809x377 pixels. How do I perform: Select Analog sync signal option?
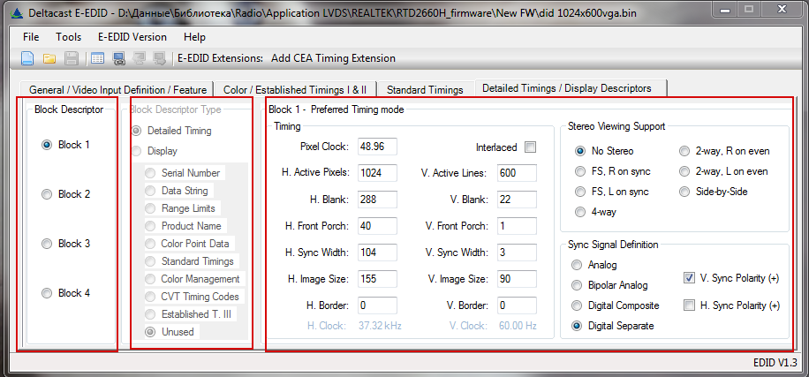(x=578, y=265)
